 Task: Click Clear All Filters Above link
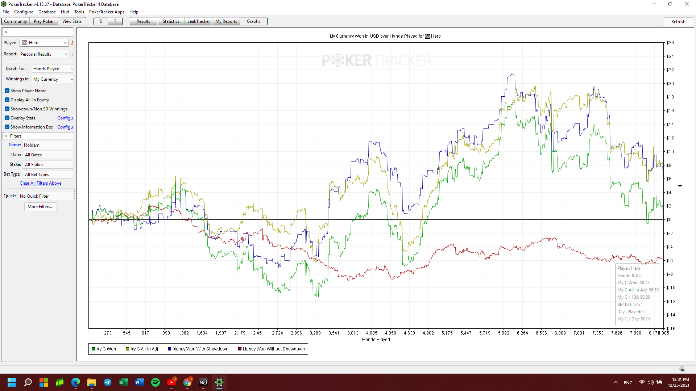coord(40,183)
